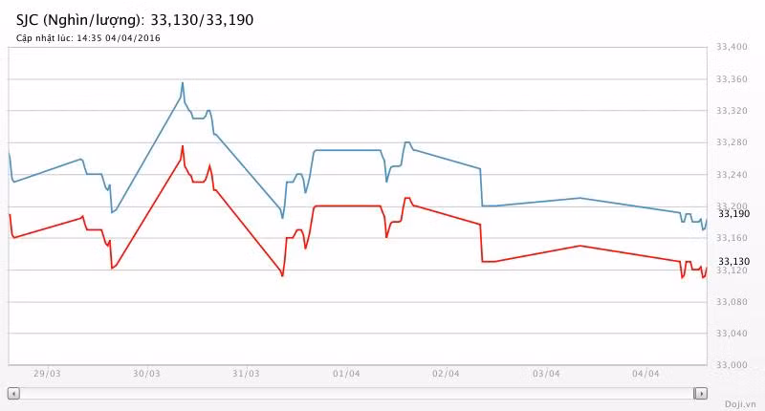Click the red line's 33,130 end label

[733, 261]
